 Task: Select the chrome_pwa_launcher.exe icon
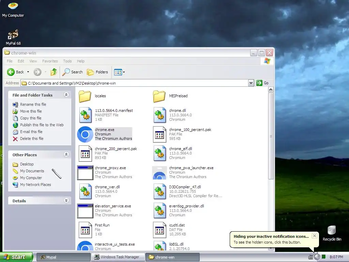160,173
